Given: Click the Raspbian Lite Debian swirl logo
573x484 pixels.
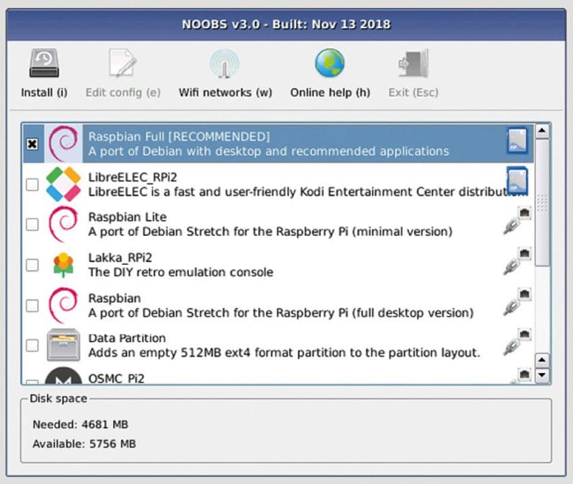Looking at the screenshot, I should coord(63,225).
